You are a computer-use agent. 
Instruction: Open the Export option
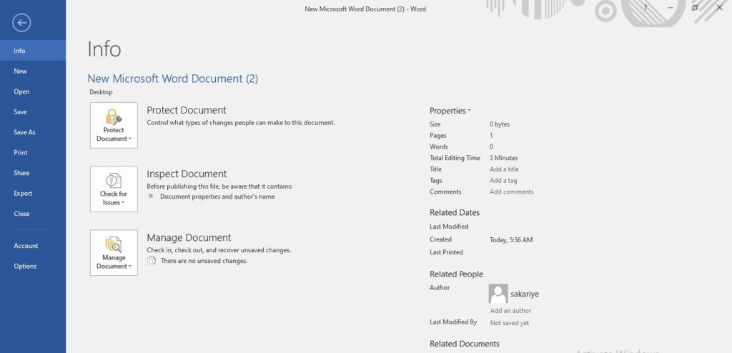pyautogui.click(x=23, y=194)
